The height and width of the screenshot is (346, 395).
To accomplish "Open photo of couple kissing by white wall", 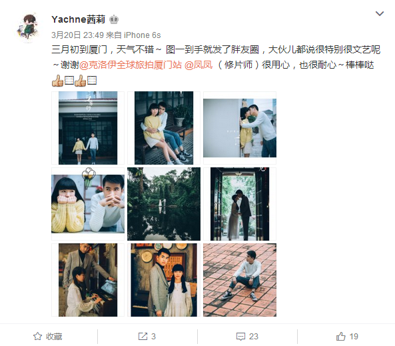I will point(240,128).
